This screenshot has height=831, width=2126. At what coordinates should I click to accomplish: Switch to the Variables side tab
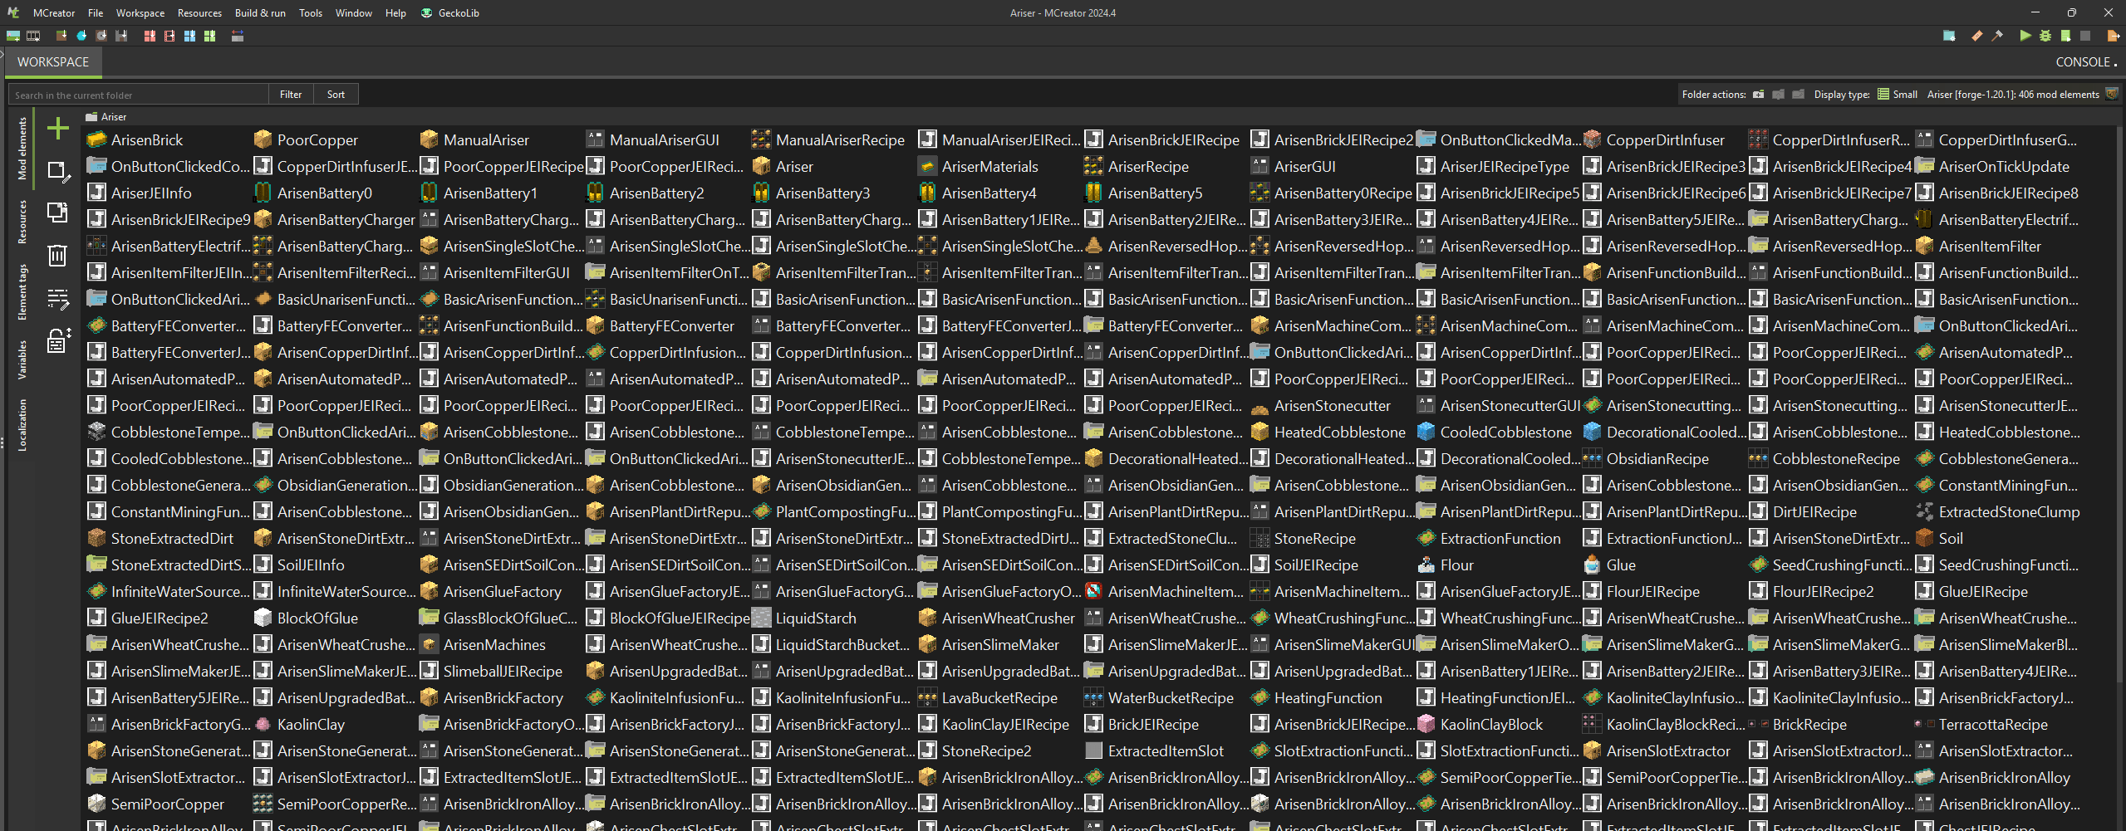pos(22,359)
